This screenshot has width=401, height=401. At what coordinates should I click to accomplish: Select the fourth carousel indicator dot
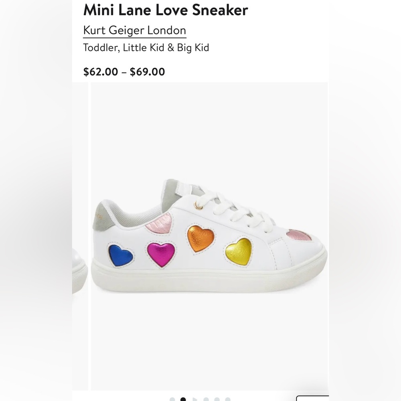click(x=206, y=399)
